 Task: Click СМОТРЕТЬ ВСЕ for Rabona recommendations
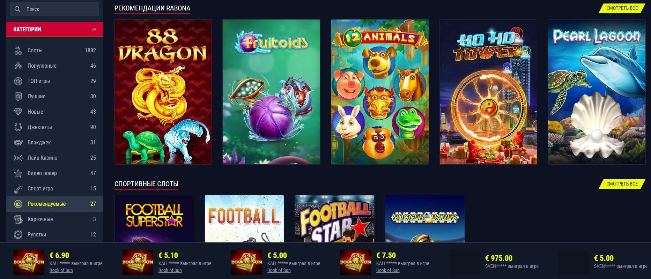pos(622,8)
